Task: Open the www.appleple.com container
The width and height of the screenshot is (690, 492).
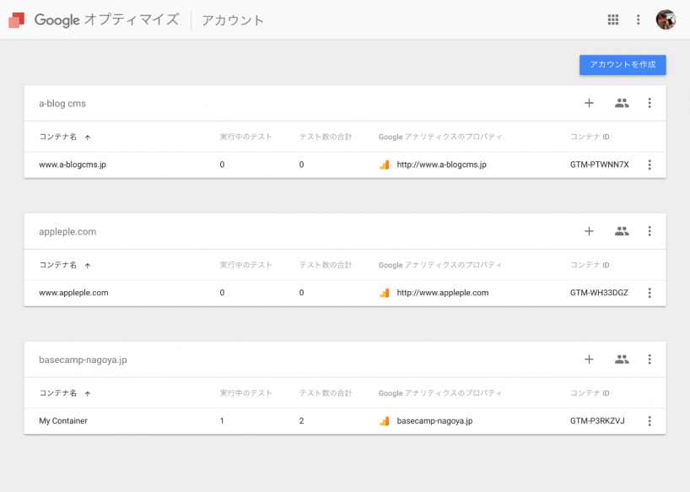Action: [73, 293]
